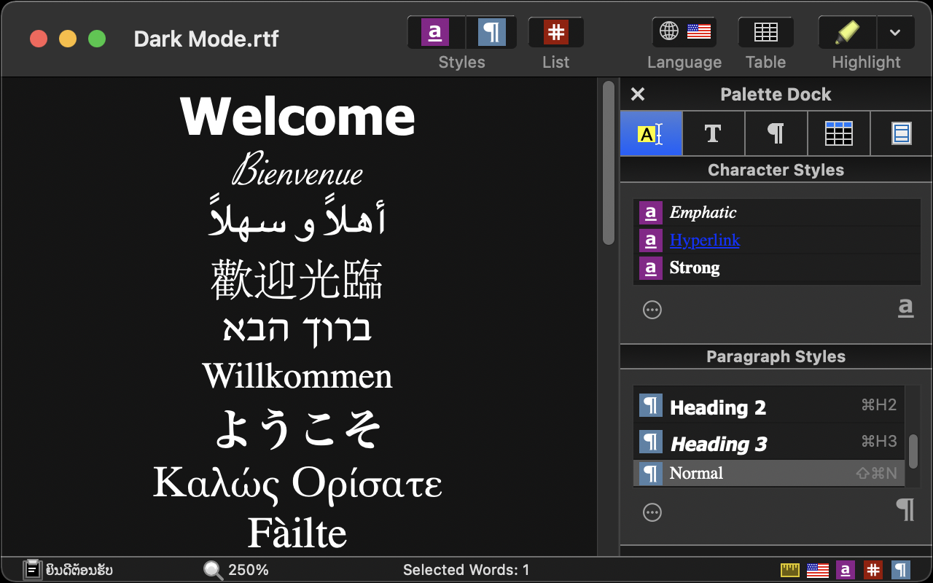Select the Table palette group icon
The width and height of the screenshot is (933, 583).
(838, 134)
